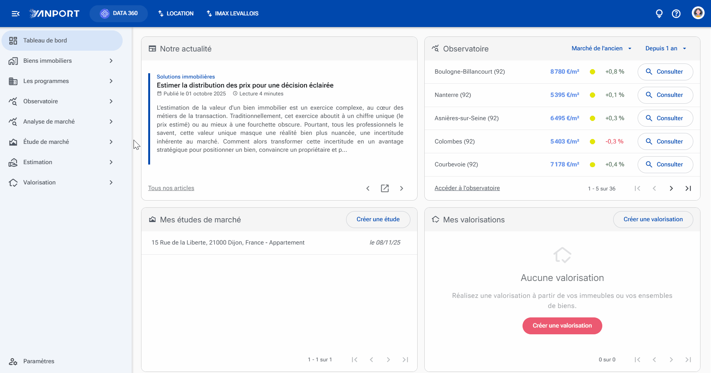The height and width of the screenshot is (373, 711).
Task: Click the Valorisation house icon in sidebar
Action: point(13,183)
